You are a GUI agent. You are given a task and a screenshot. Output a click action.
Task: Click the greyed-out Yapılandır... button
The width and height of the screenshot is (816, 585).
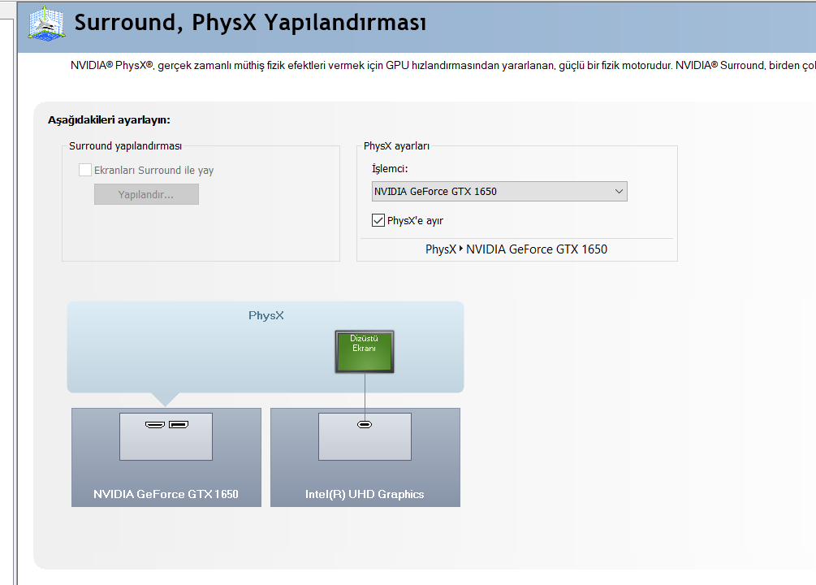[x=146, y=194]
